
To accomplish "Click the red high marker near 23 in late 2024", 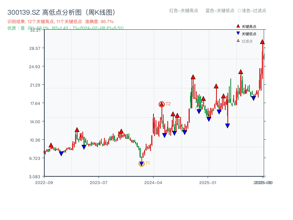I will click(x=193, y=77).
